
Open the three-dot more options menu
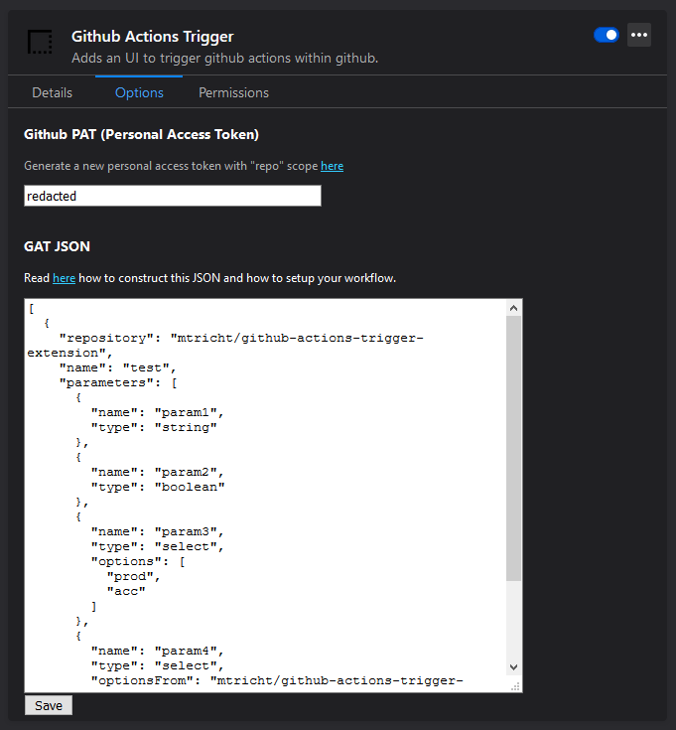(639, 35)
